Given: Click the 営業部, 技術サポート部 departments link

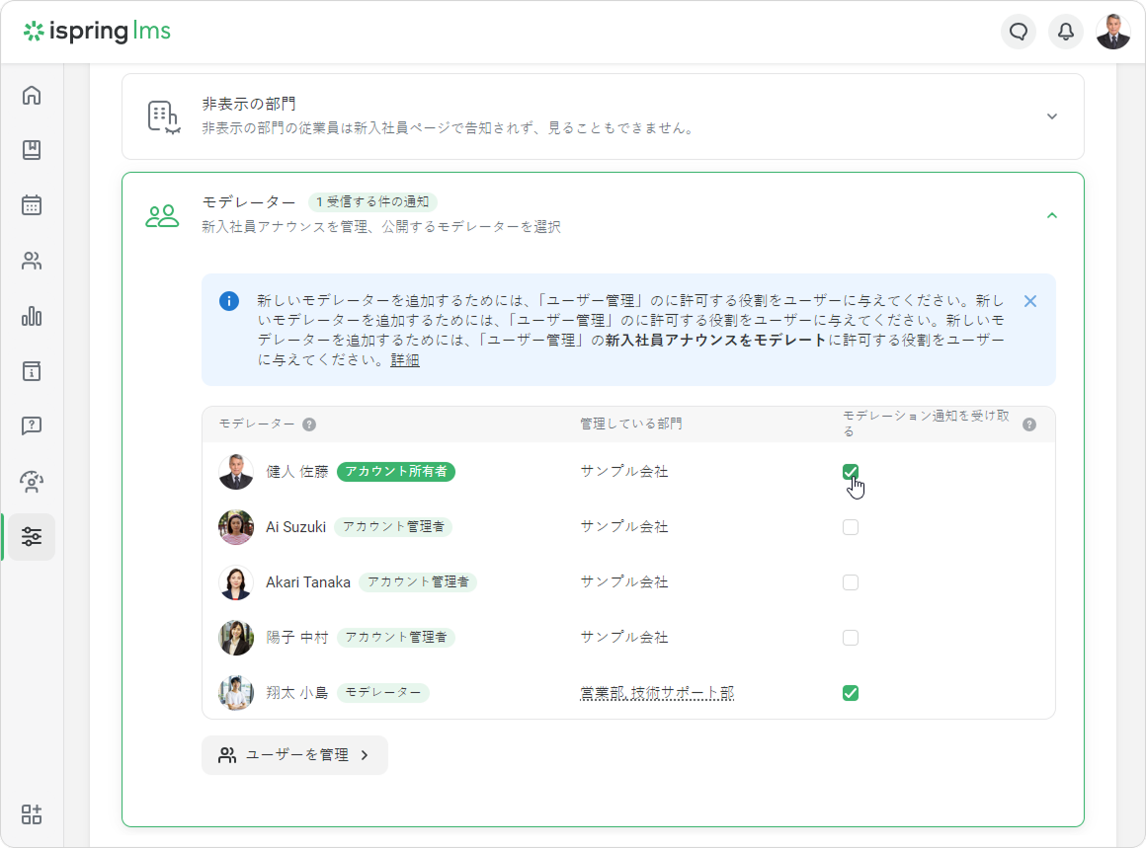Looking at the screenshot, I should (657, 693).
